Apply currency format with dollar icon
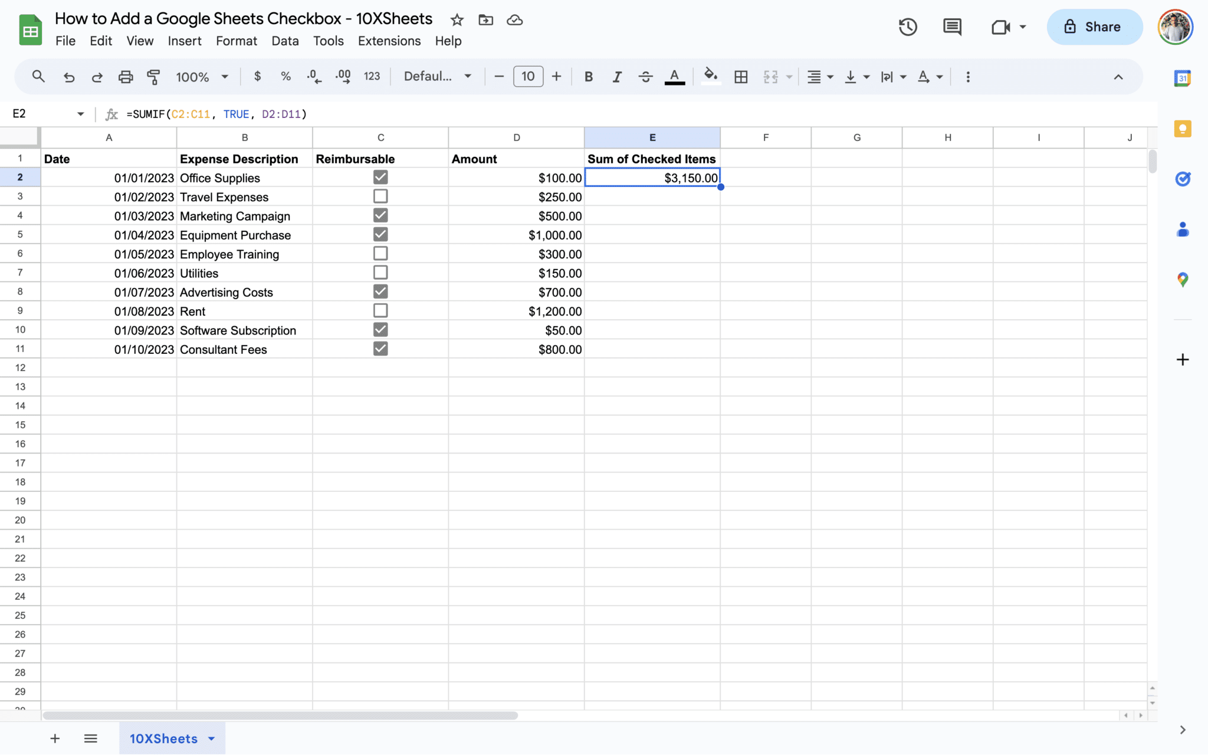1208x755 pixels. point(257,77)
